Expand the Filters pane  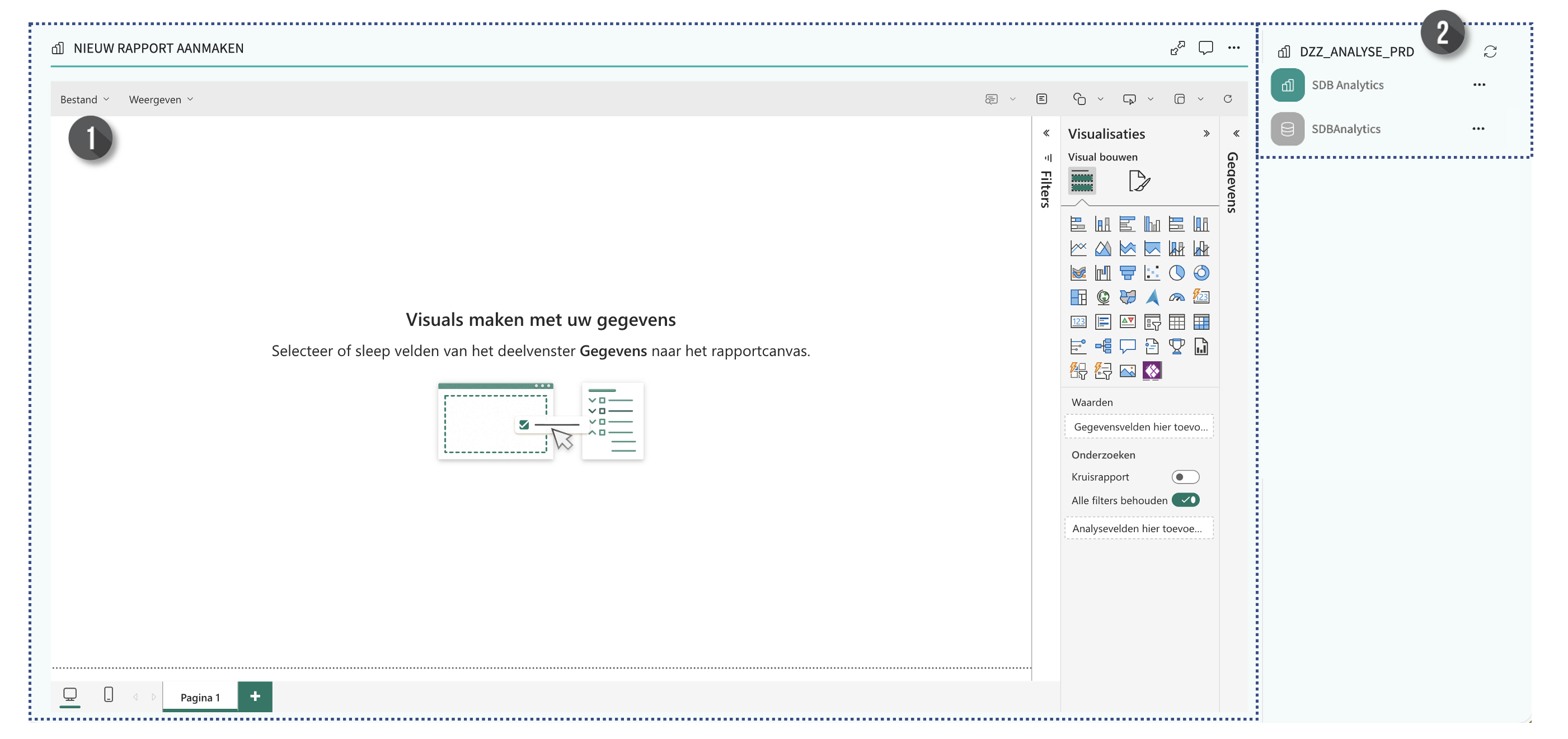point(1046,133)
